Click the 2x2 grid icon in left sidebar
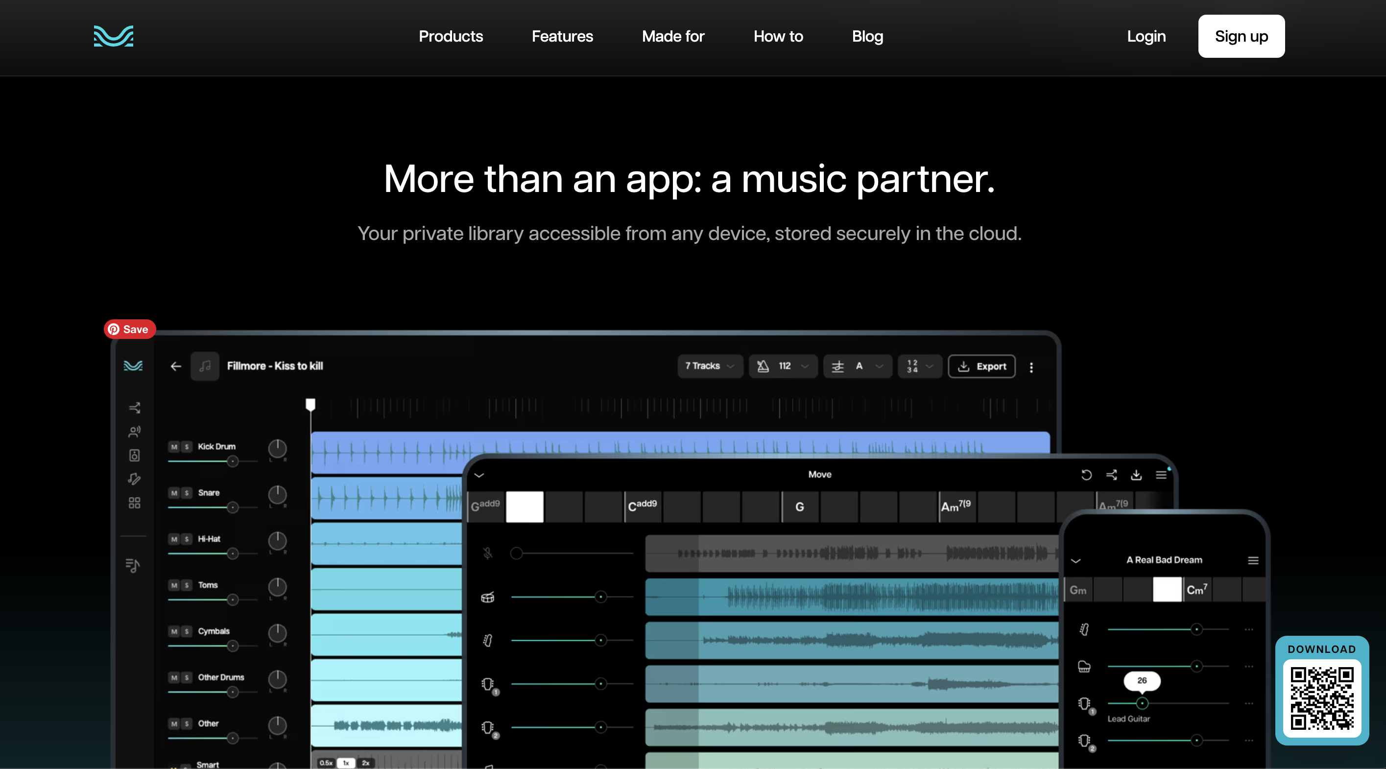The image size is (1386, 769). click(x=135, y=503)
